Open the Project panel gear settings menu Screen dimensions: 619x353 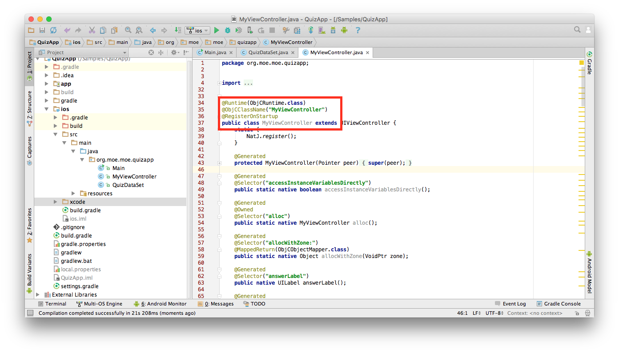point(175,52)
